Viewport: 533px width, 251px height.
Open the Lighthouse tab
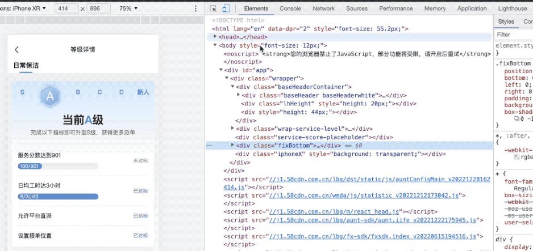513,8
